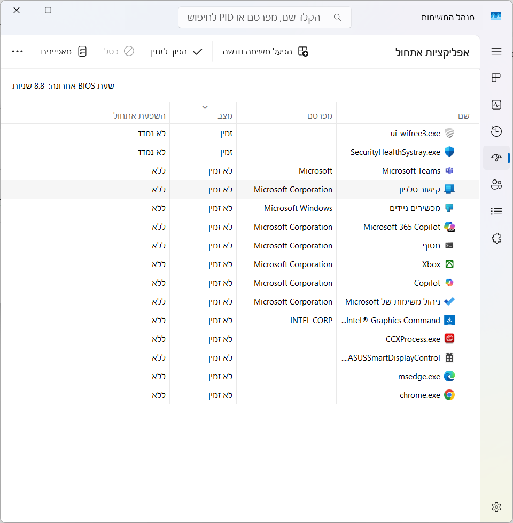Click הפעל משימה חדשה button
The height and width of the screenshot is (523, 513).
coord(266,52)
